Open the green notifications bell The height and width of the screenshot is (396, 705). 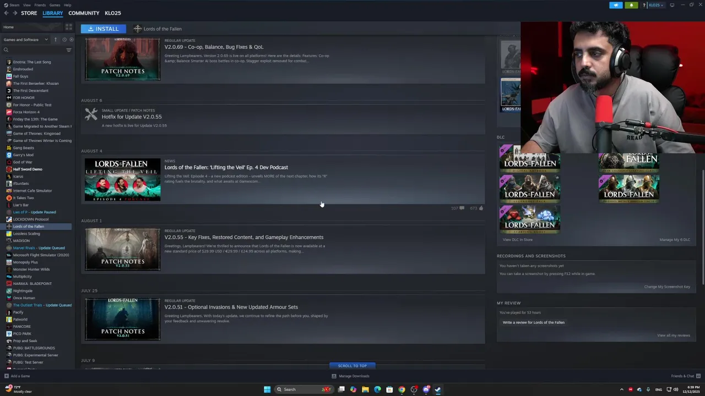[x=631, y=5]
